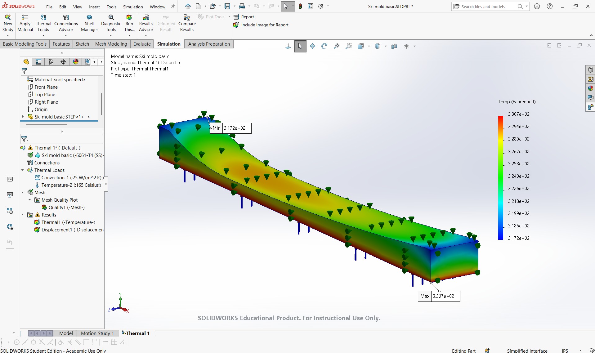Open the Section View icon
Screen dimensions: 595x353
coord(394,46)
